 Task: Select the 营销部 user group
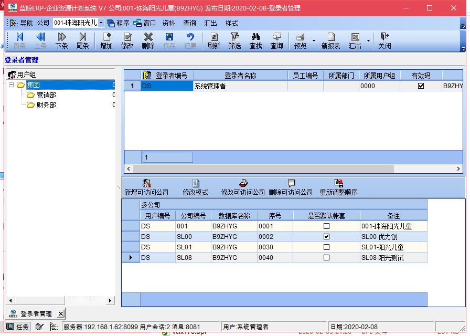(46, 95)
